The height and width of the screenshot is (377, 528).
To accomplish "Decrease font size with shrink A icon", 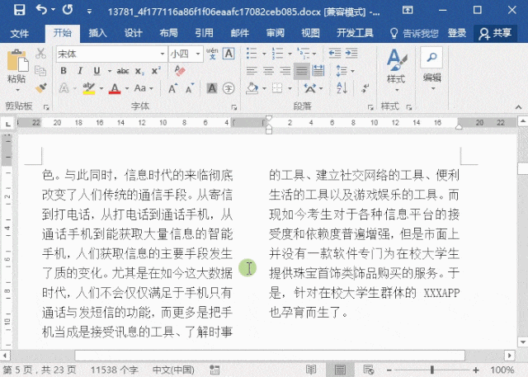I will 190,88.
